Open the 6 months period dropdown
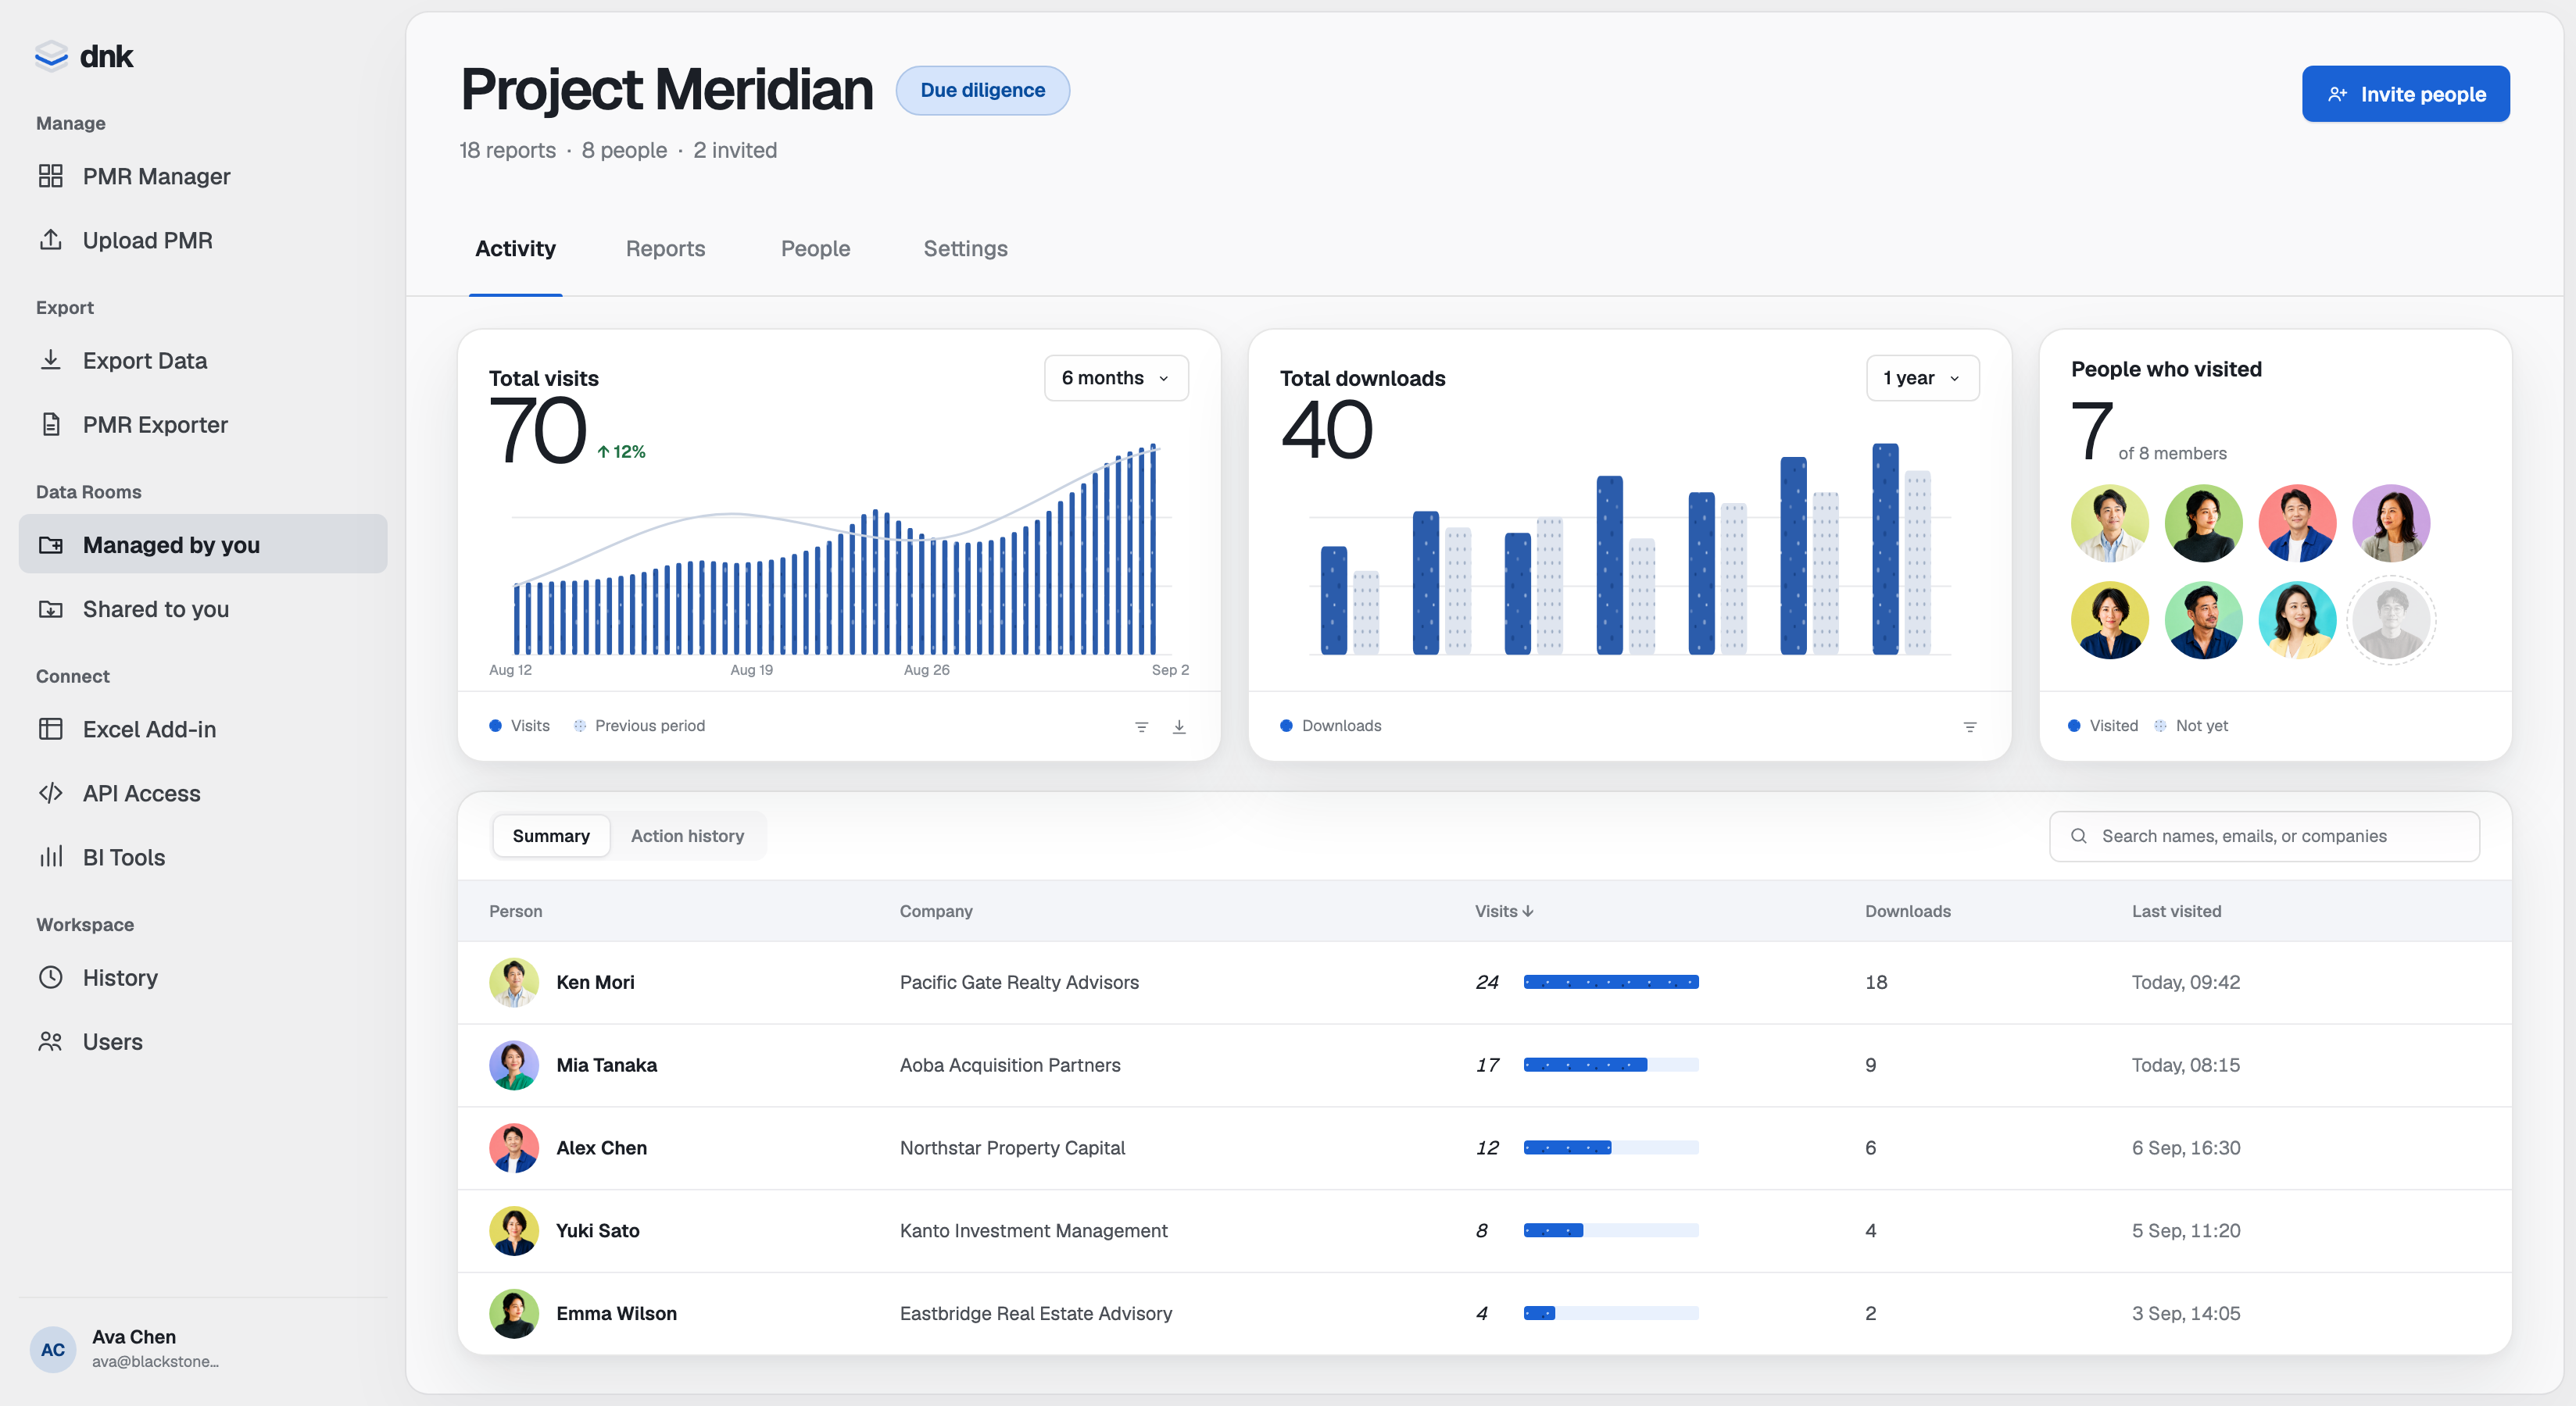Viewport: 2576px width, 1406px height. tap(1116, 378)
